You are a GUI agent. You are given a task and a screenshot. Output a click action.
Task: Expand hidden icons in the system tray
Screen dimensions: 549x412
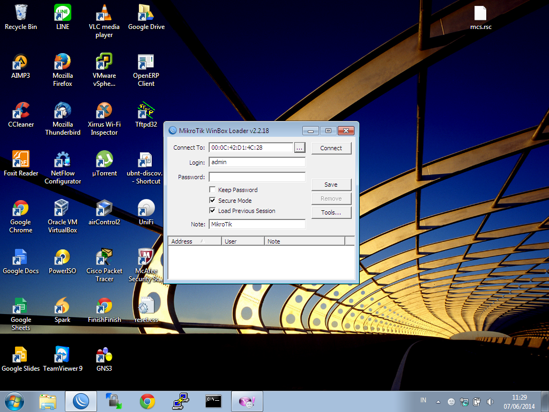[437, 401]
